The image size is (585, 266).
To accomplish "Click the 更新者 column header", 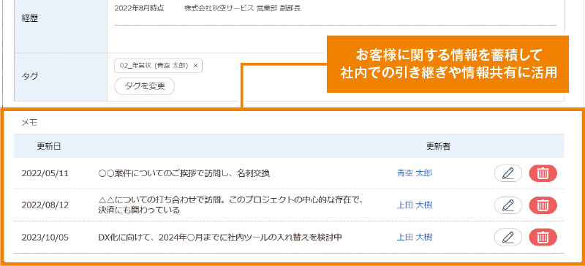I will [438, 146].
